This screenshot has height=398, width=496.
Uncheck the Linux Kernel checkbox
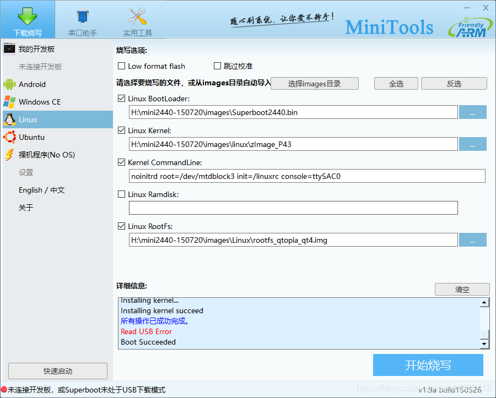click(x=121, y=130)
